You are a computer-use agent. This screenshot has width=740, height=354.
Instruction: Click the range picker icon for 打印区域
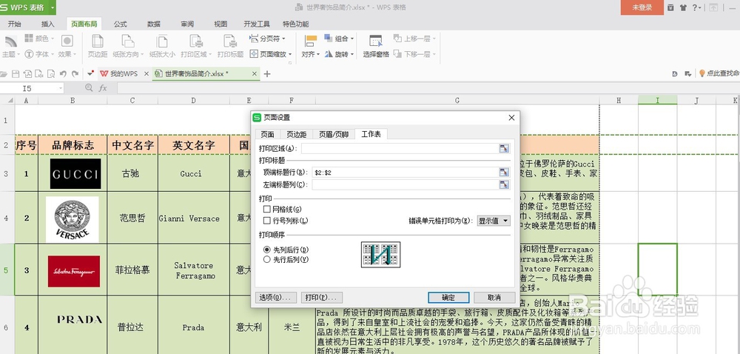(504, 148)
